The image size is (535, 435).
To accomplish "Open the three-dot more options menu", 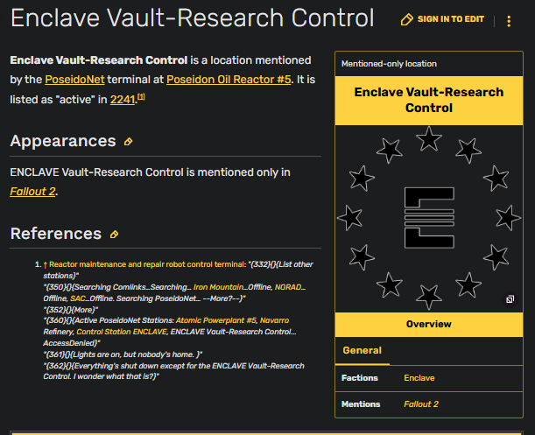I will 509,21.
